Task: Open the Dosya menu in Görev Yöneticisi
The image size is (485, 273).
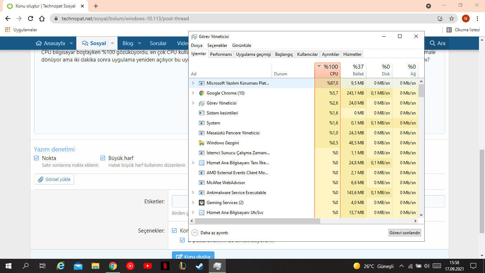Action: tap(197, 45)
